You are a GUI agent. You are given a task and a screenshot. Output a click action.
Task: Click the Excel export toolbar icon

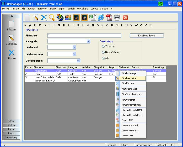(x=93, y=17)
